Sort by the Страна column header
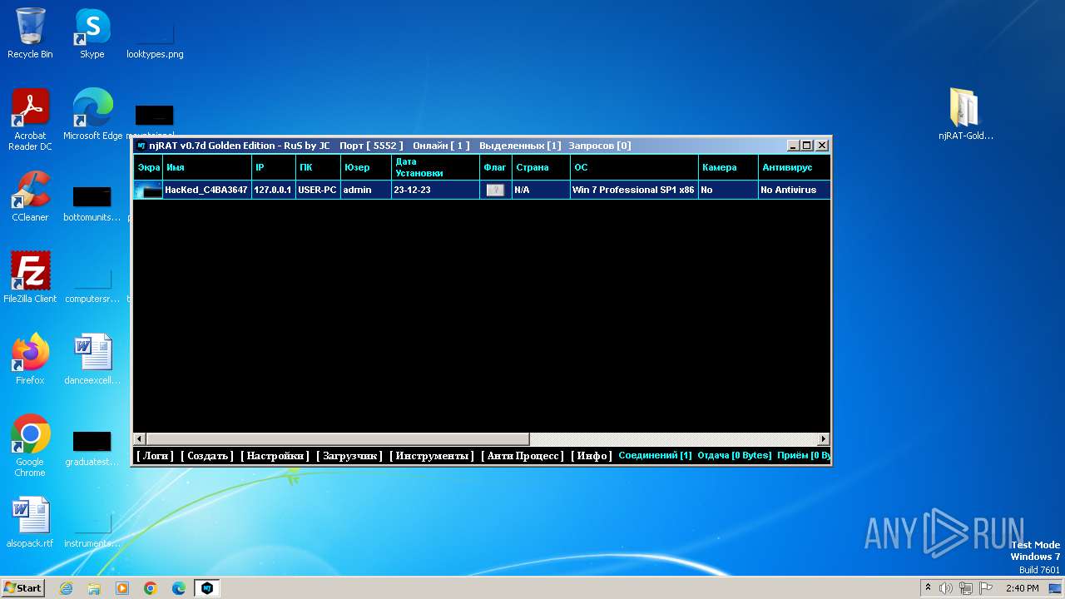This screenshot has height=599, width=1065. (x=541, y=167)
